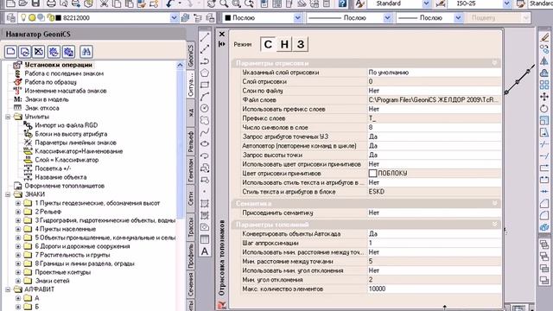Click the Стиль текста ESKD value
The image size is (553, 311).
434,192
